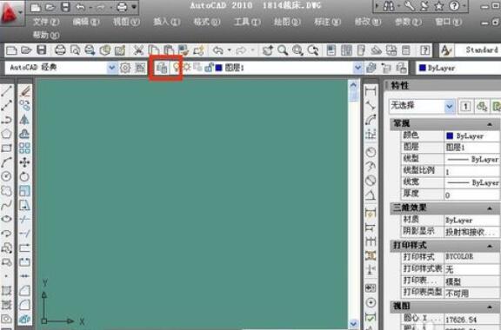
Task: Collapse the 常规 properties section
Action: tap(490, 124)
